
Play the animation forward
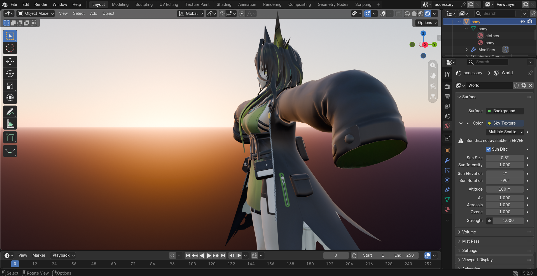pos(209,255)
